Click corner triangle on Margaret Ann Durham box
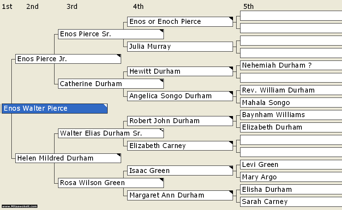342x210 pixels. 231,192
